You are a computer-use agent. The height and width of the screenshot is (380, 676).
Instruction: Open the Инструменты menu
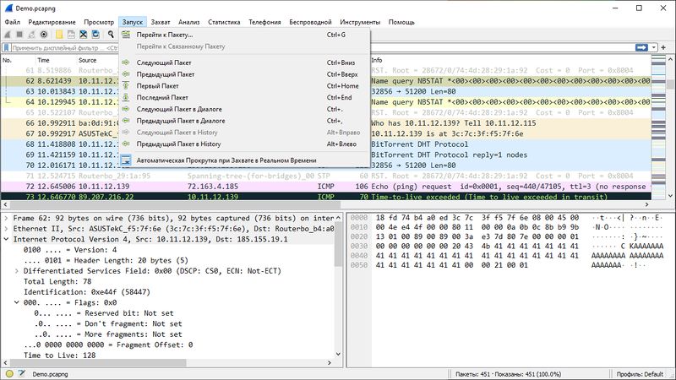[x=360, y=22]
